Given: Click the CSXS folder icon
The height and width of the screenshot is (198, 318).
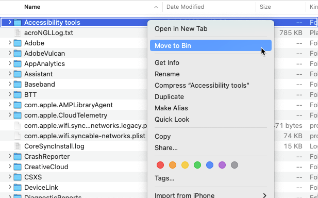Looking at the screenshot, I should pos(18,177).
